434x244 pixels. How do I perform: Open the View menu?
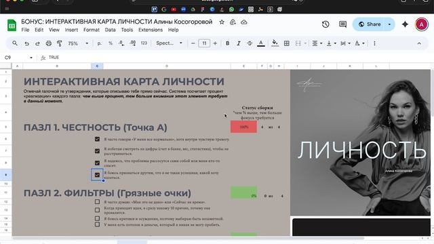pyautogui.click(x=54, y=30)
